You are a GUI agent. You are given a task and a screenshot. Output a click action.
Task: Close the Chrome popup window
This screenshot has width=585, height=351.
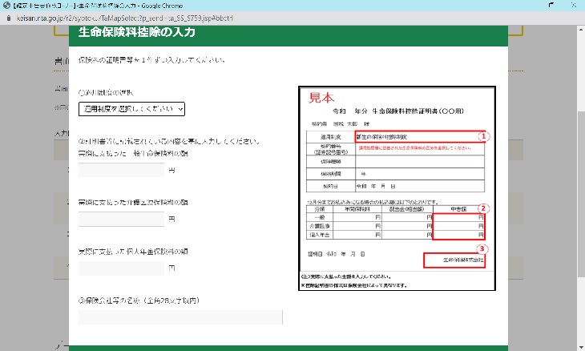tap(574, 5)
